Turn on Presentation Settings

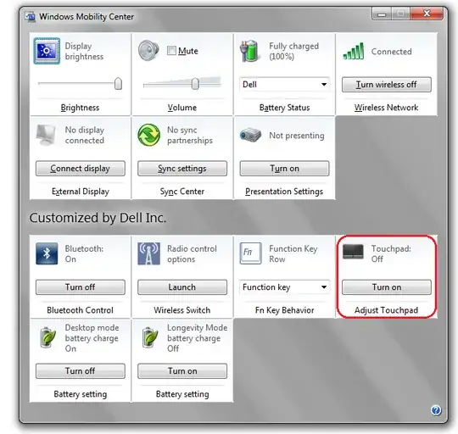pyautogui.click(x=284, y=169)
